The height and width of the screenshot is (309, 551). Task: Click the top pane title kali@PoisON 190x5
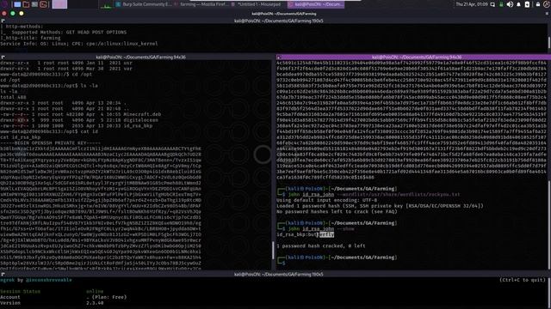pyautogui.click(x=279, y=21)
